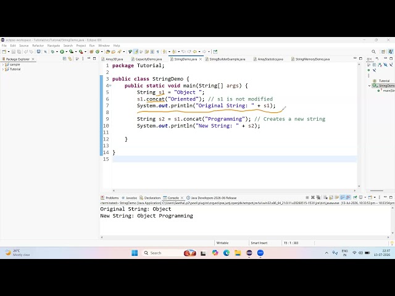
Task: Toggle Word Wrap in Console toolbar
Action: tap(337, 197)
